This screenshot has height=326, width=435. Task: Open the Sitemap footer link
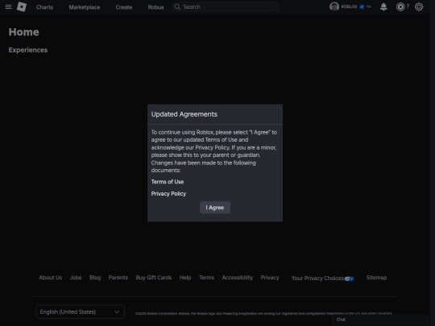point(376,278)
